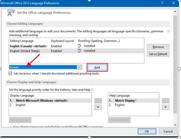Select Match Microsoft Windows <default> display language
The width and height of the screenshot is (181, 139).
50,100
